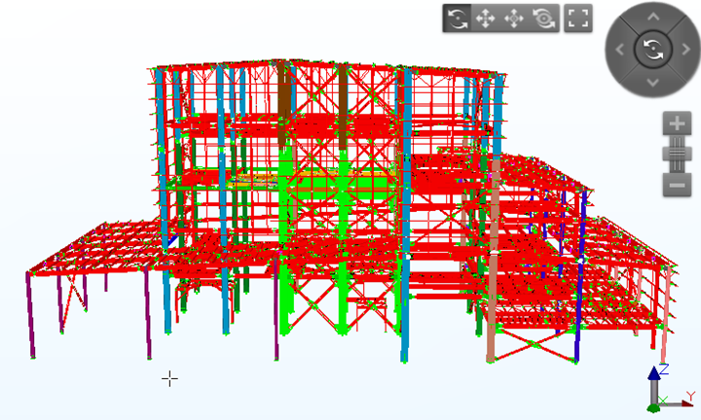
Task: Toggle fullscreen view mode
Action: 578,18
